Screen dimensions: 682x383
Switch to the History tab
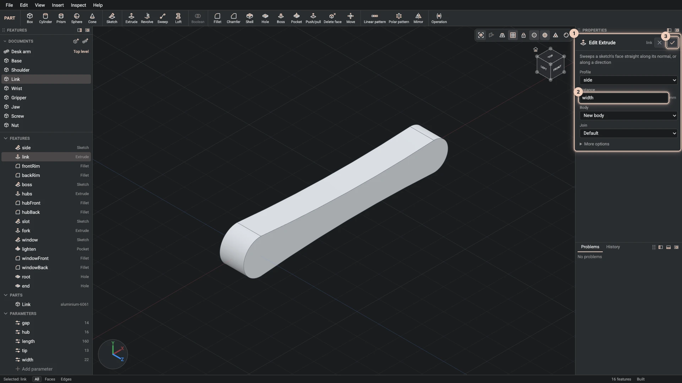click(613, 247)
